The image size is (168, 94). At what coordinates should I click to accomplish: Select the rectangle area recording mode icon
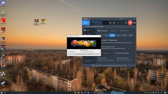(x=106, y=36)
